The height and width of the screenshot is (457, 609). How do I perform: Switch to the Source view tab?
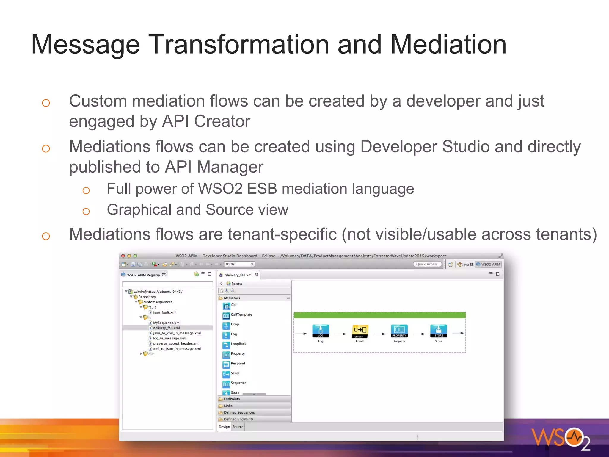coord(238,427)
